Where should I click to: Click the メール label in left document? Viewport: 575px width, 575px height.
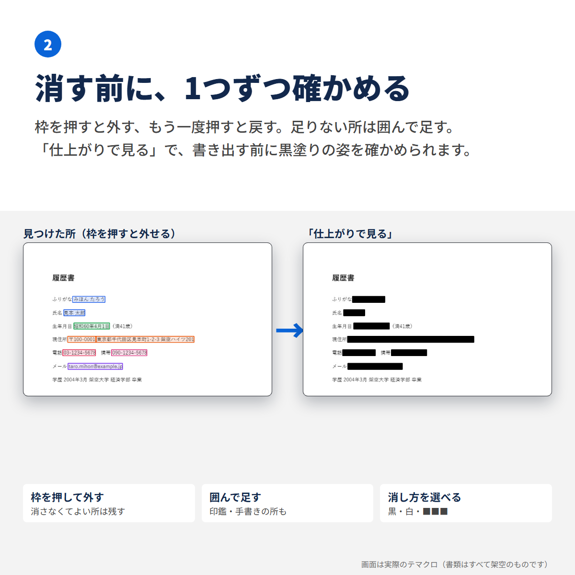[x=59, y=366]
